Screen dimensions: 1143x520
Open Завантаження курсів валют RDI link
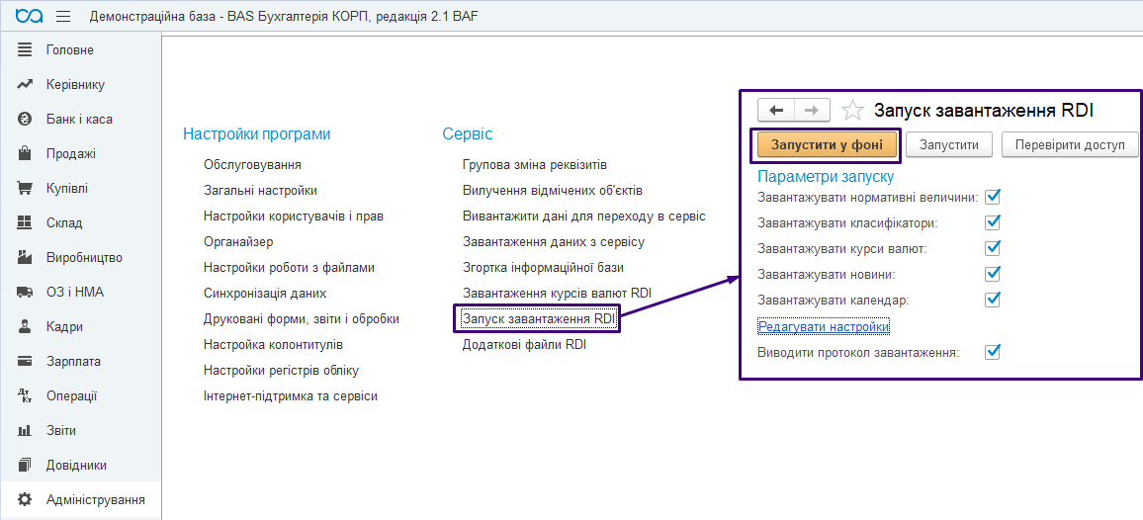pos(557,294)
